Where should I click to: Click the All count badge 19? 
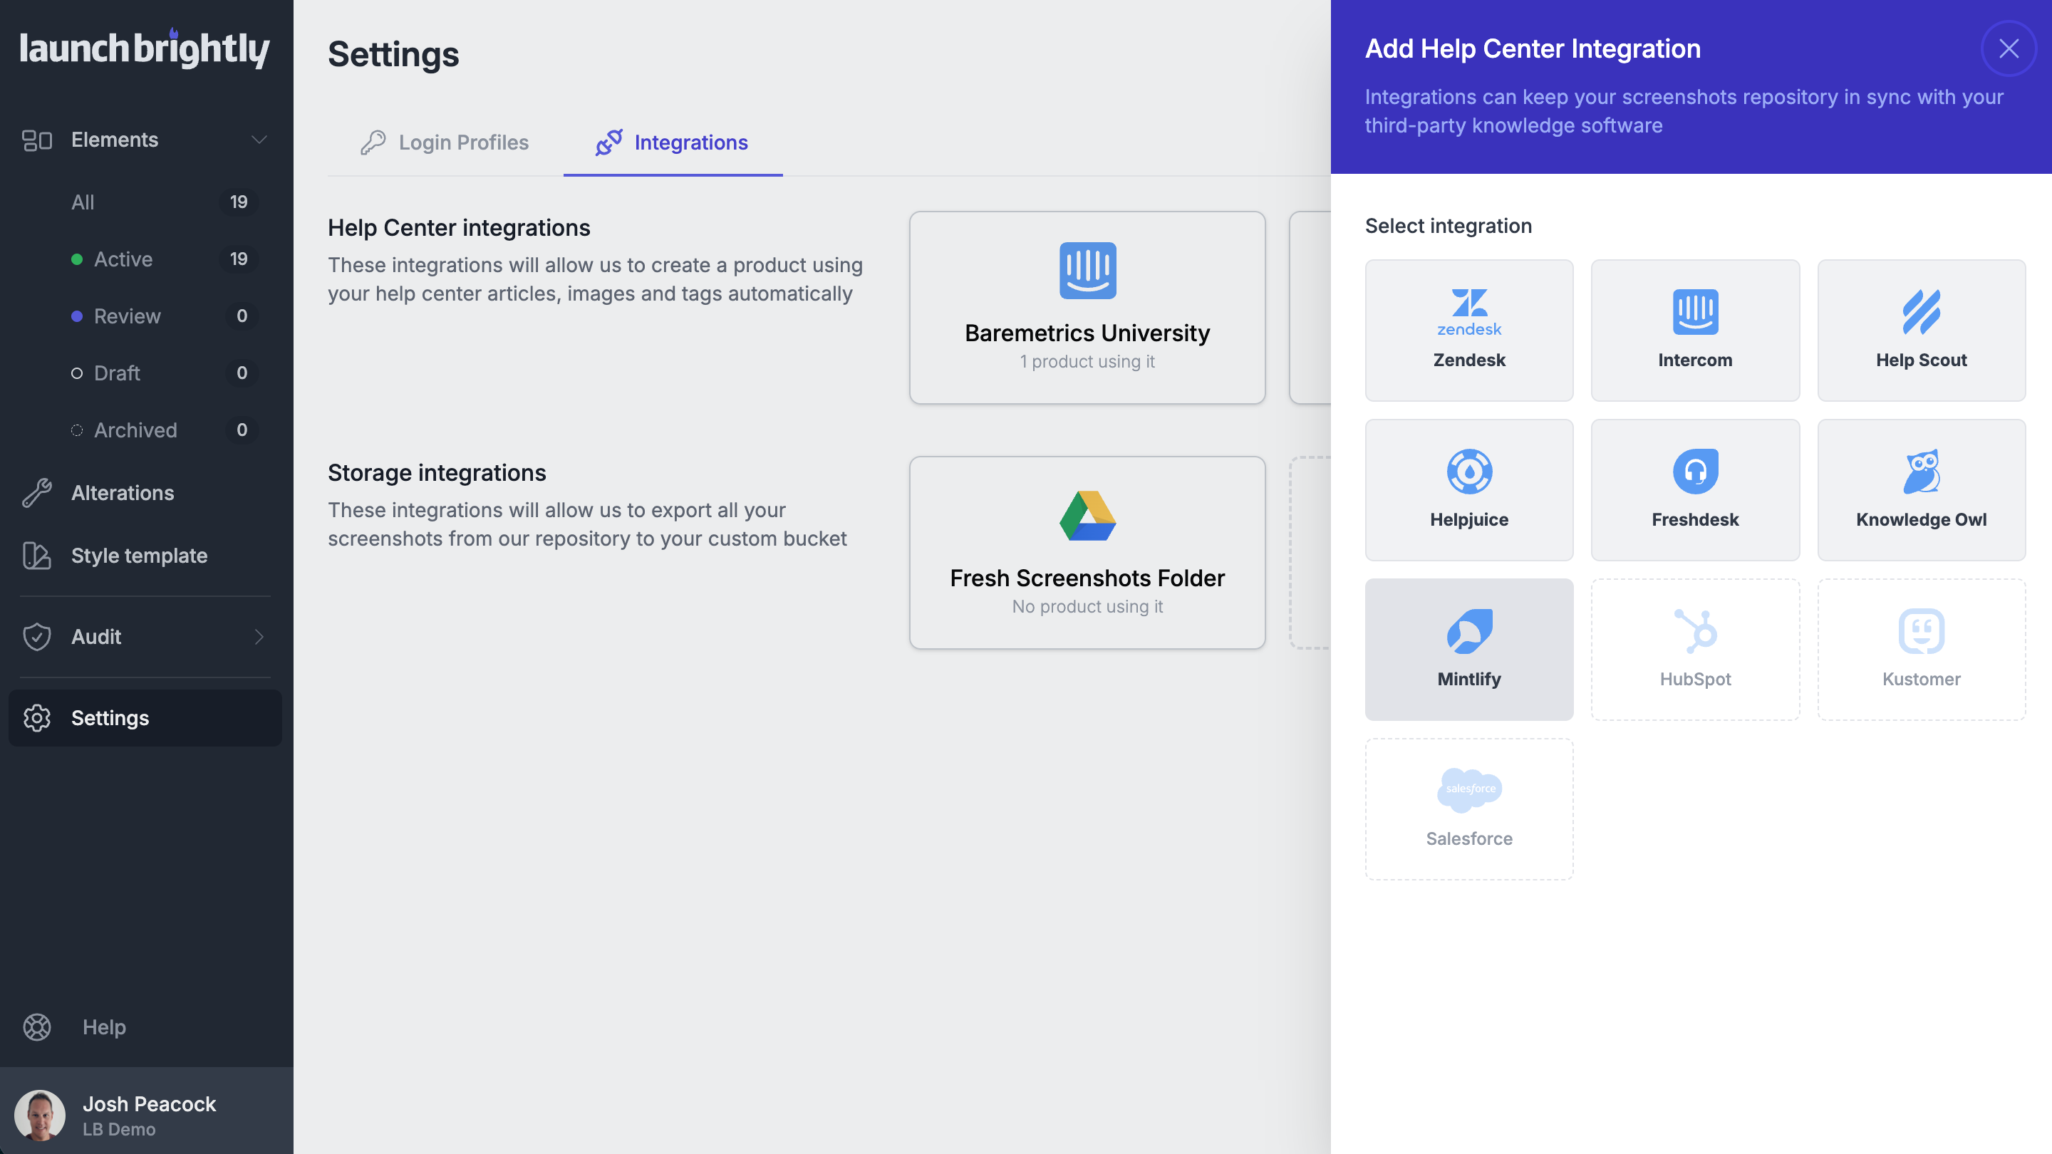(239, 202)
